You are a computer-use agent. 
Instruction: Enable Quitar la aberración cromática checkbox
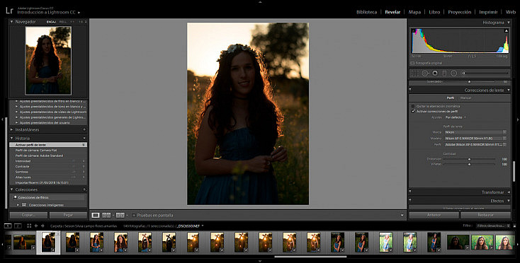pyautogui.click(x=413, y=106)
